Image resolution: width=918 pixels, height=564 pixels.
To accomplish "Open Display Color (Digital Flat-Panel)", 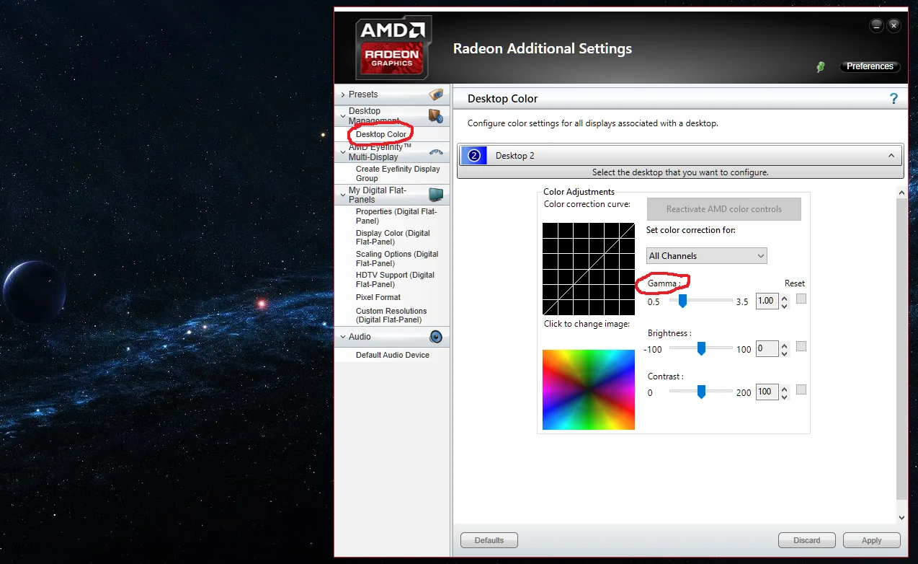I will point(393,237).
